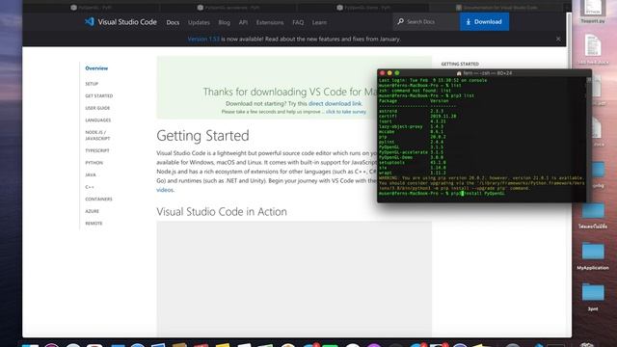The height and width of the screenshot is (347, 617).
Task: Open the MyApplication desktop folder
Action: 593,255
